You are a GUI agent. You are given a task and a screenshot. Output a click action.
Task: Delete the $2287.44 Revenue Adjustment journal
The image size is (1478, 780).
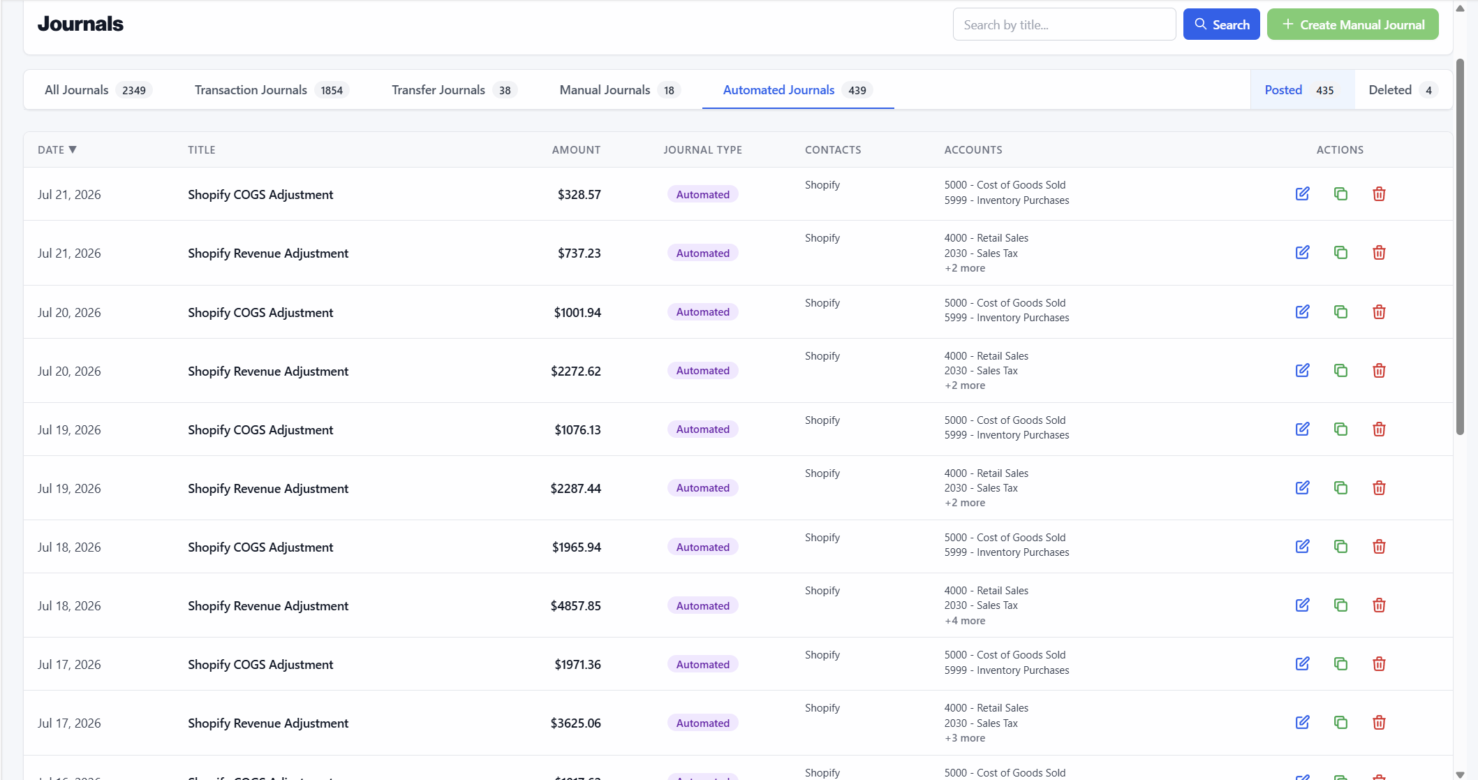(1379, 487)
